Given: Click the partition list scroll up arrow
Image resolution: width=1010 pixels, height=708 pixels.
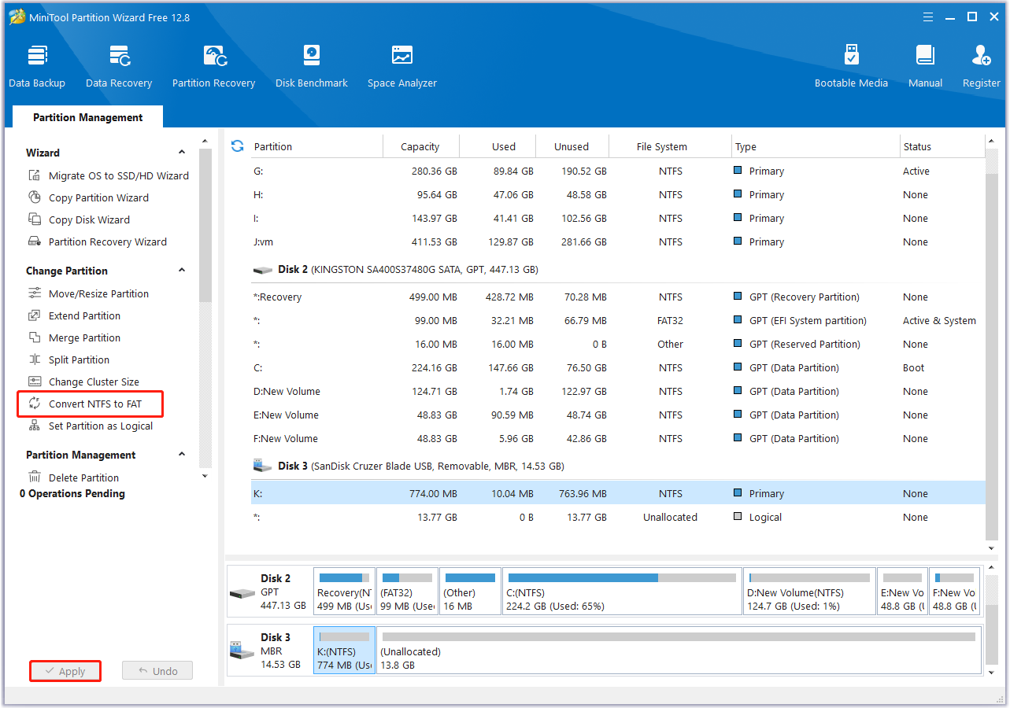Looking at the screenshot, I should click(x=991, y=142).
